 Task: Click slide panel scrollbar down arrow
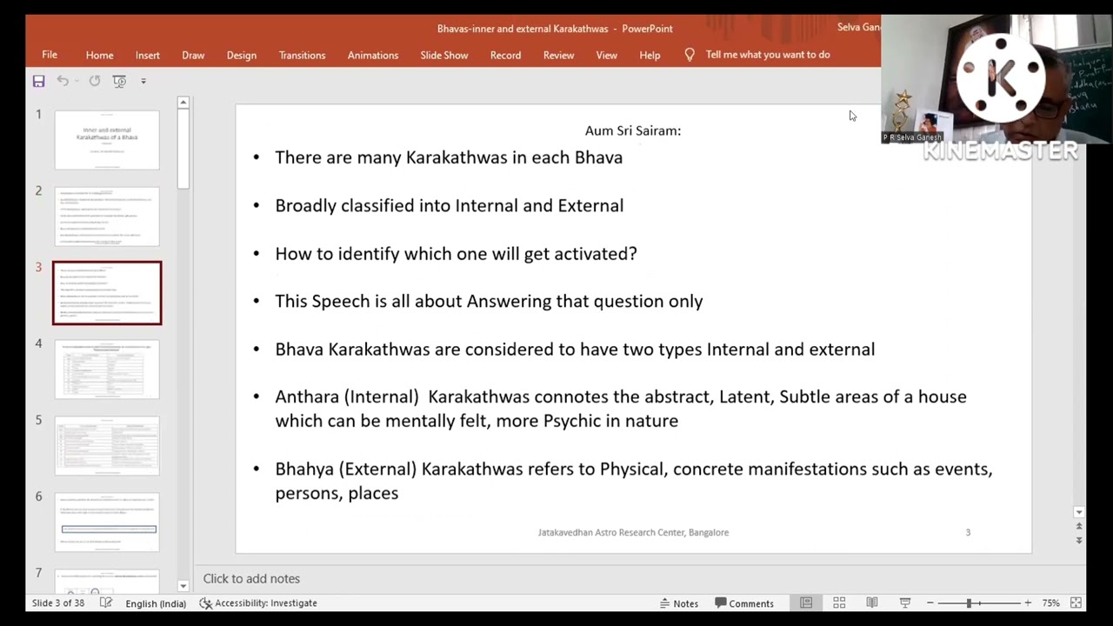pos(183,586)
